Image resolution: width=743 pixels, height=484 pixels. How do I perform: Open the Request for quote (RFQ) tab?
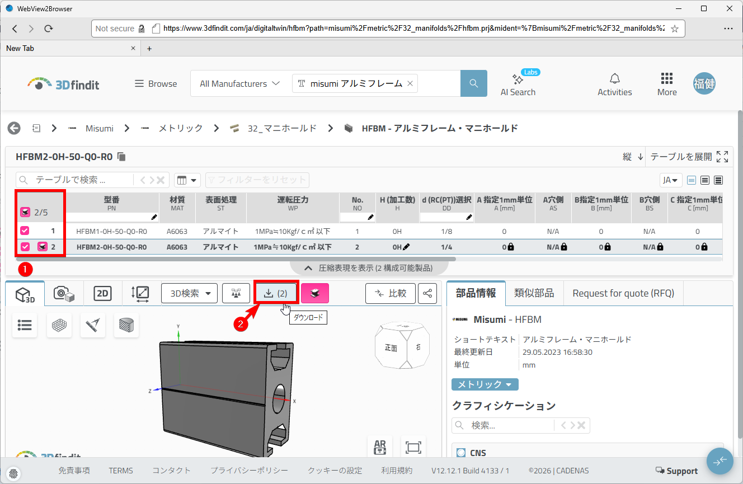point(623,293)
